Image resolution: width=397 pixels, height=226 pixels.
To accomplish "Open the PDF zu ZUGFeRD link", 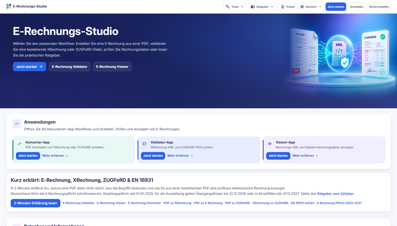I will [237, 203].
